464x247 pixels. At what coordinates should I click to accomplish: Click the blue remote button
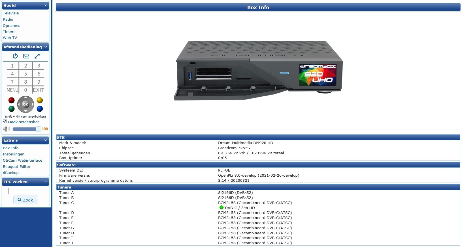click(x=40, y=109)
